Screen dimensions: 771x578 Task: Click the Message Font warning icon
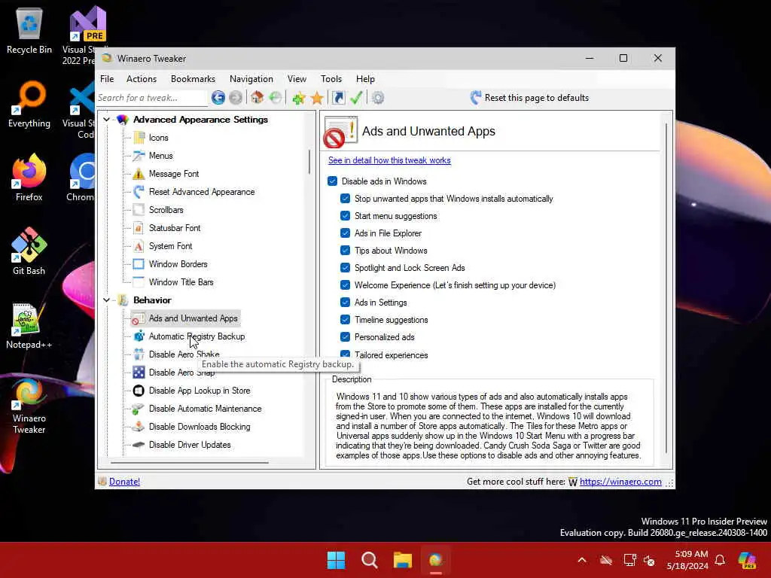(x=139, y=174)
